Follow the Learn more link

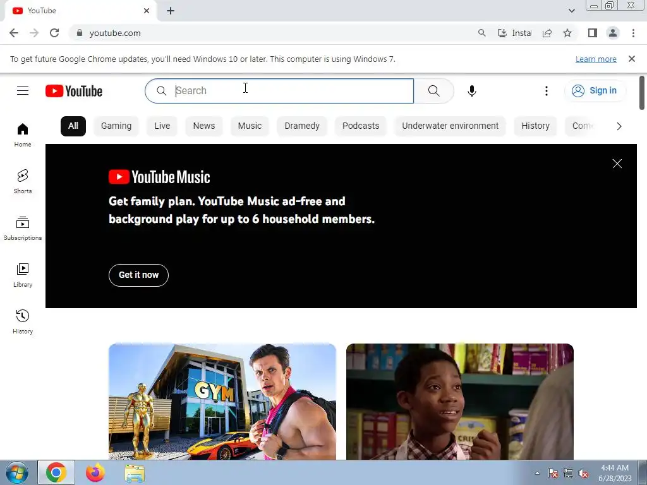pos(596,59)
